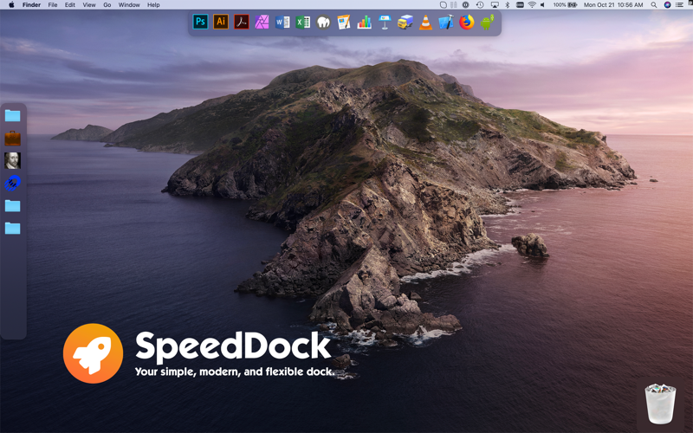Click the Android robot app icon
This screenshot has width=693, height=433.
pos(488,23)
